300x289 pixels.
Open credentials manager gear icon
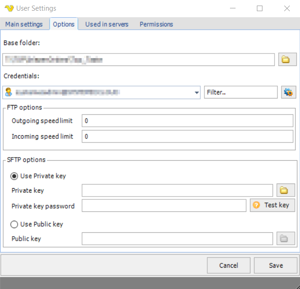[287, 92]
